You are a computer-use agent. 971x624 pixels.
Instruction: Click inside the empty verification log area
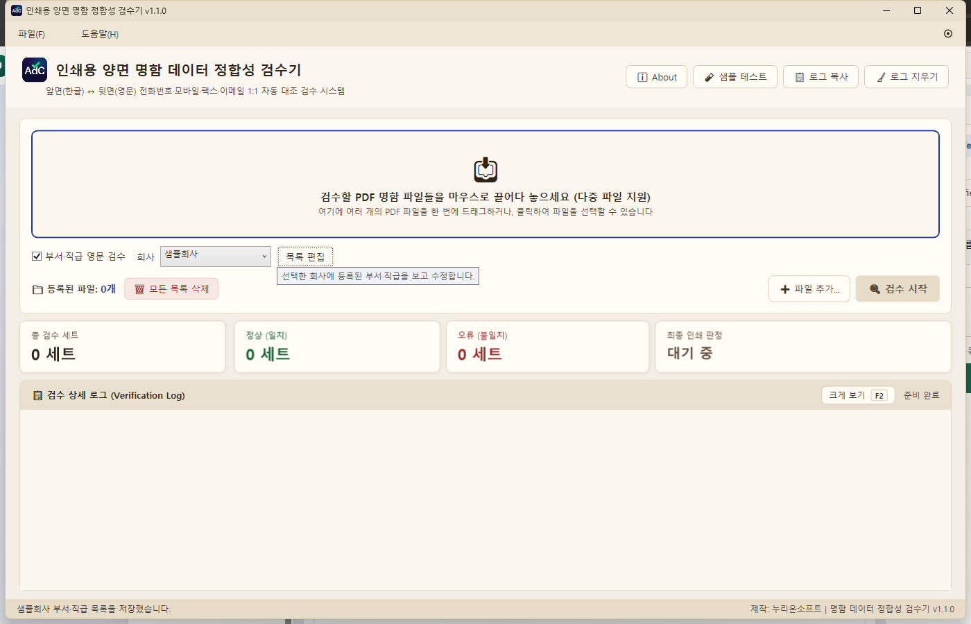[486, 499]
